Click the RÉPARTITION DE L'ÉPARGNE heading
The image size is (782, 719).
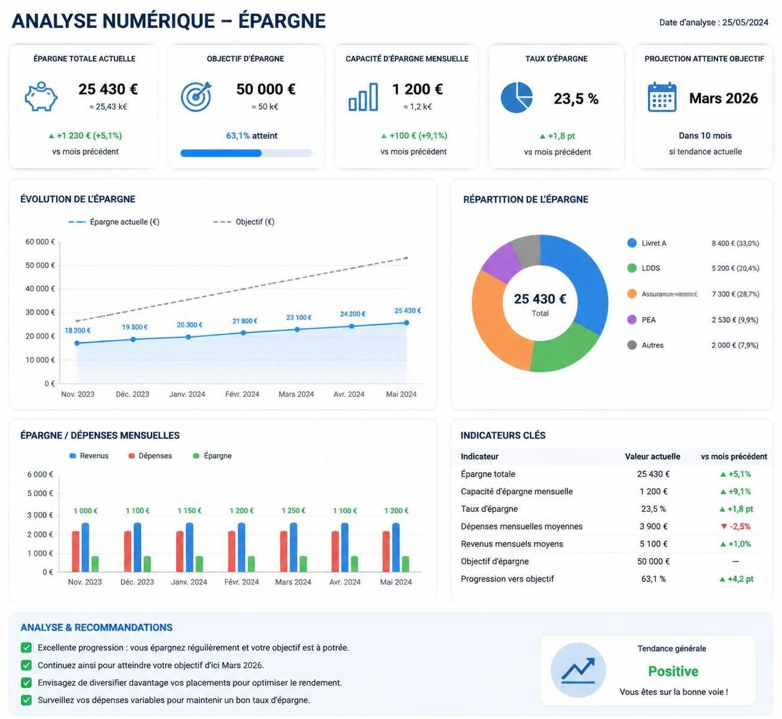tap(526, 200)
